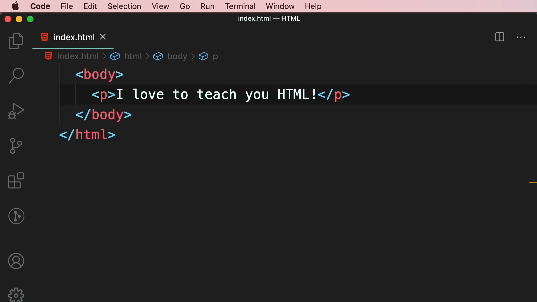Open the Window menu

click(x=280, y=6)
